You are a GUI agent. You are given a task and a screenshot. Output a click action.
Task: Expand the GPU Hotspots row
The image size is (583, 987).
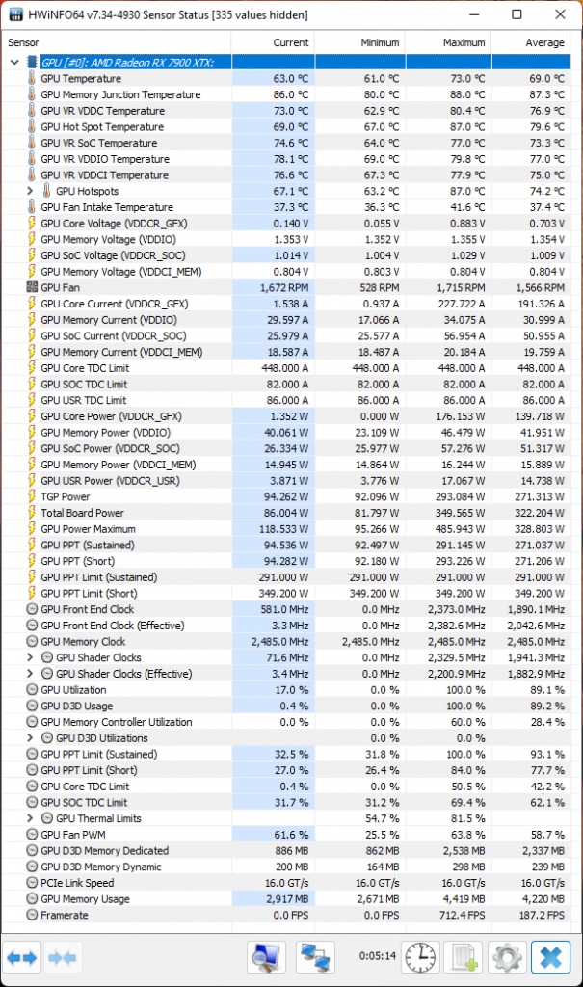click(30, 191)
